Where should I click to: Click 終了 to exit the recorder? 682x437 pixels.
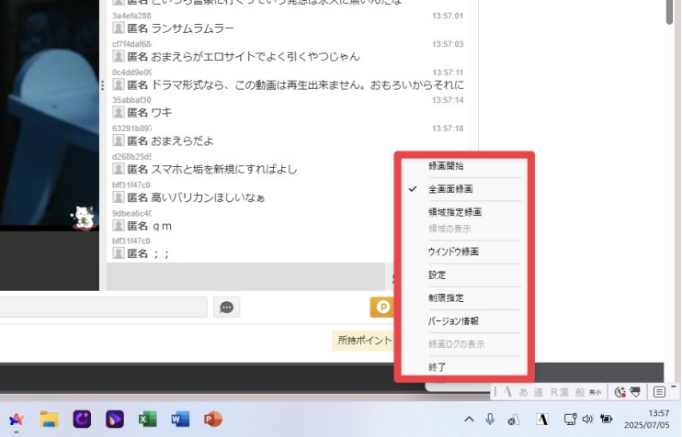(437, 366)
